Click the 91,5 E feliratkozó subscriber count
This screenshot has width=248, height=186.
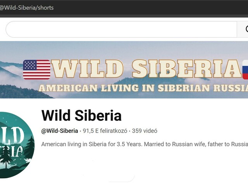[105, 131]
